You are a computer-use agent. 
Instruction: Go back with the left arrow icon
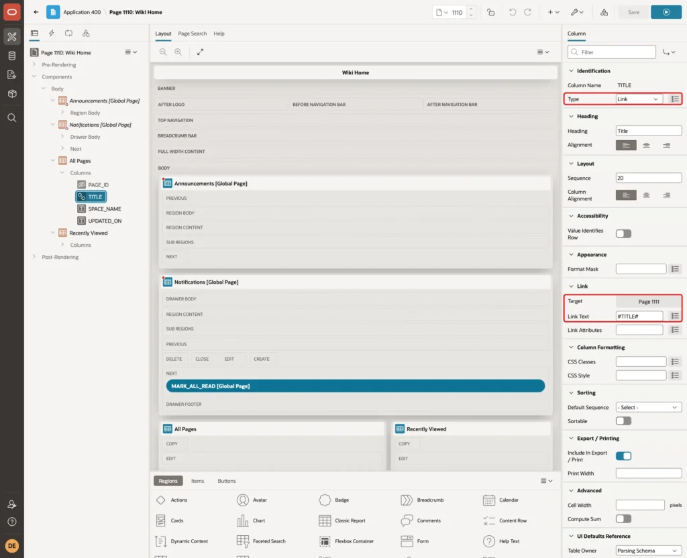click(x=36, y=12)
